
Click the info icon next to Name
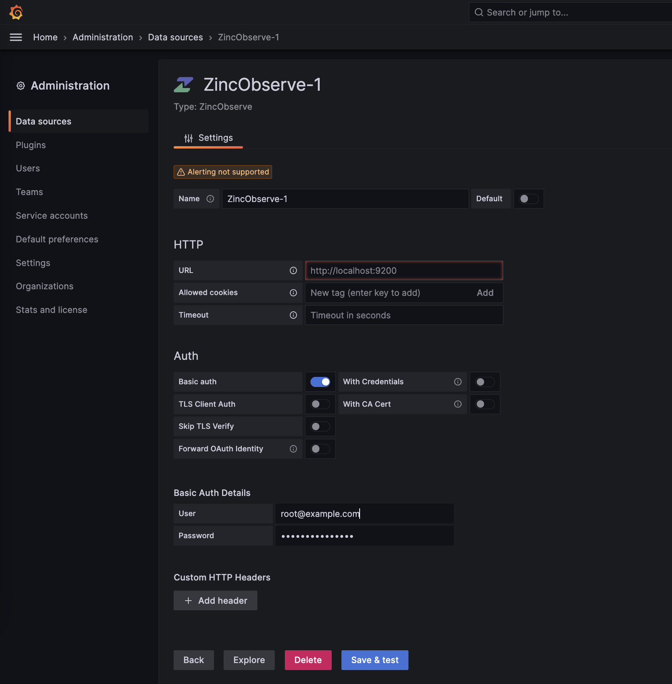coord(210,199)
